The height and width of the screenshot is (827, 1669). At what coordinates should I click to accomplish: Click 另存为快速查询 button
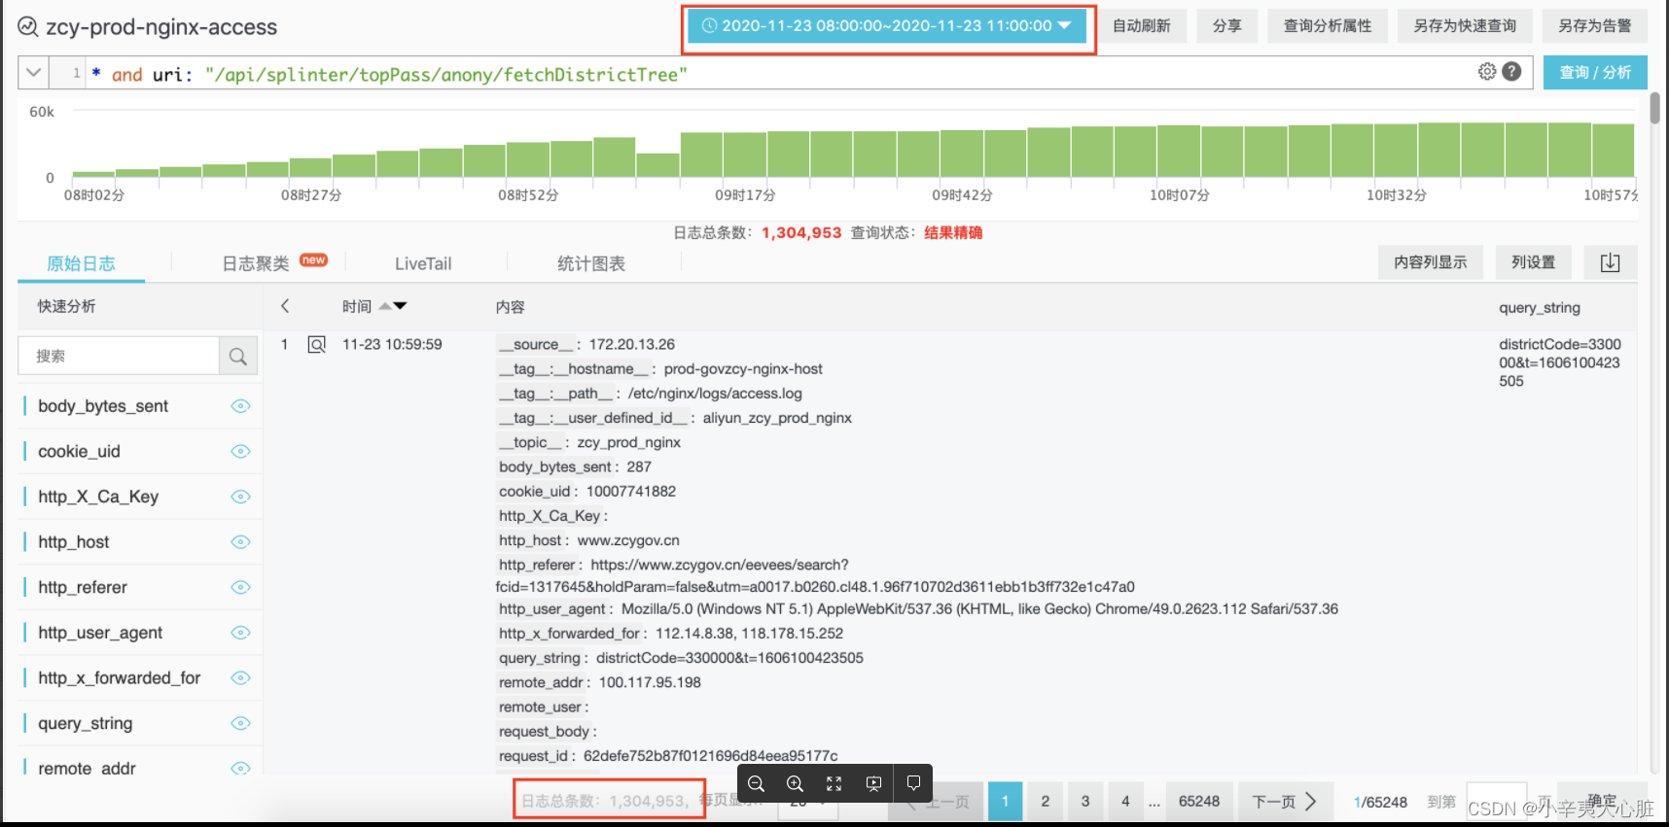coord(1465,26)
